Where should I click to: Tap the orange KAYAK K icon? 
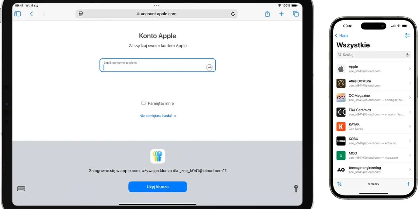(x=341, y=126)
